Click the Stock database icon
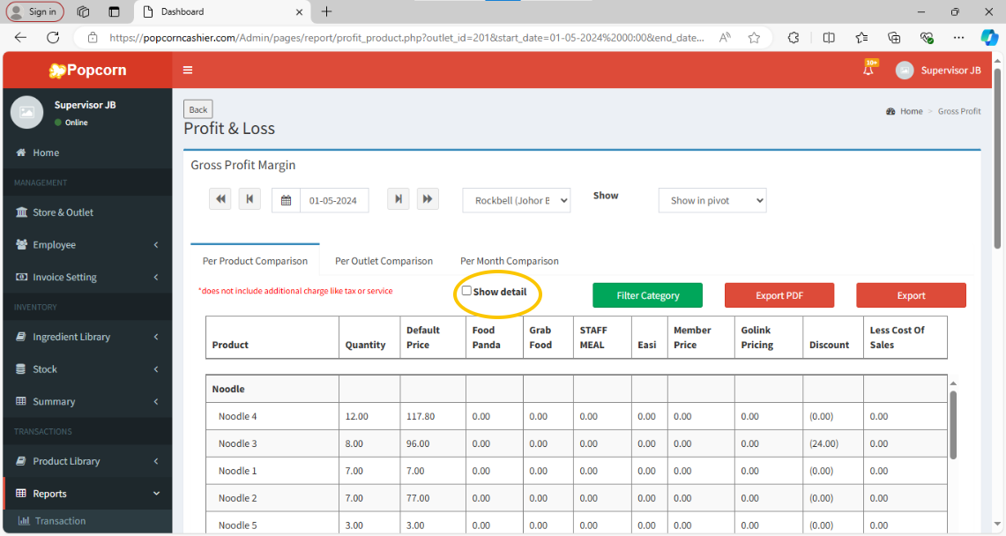 pyautogui.click(x=21, y=368)
